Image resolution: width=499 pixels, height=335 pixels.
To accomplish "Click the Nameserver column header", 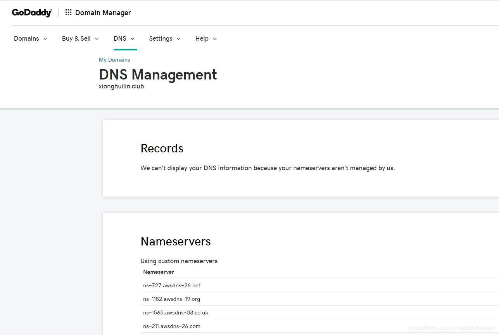I will 159,272.
